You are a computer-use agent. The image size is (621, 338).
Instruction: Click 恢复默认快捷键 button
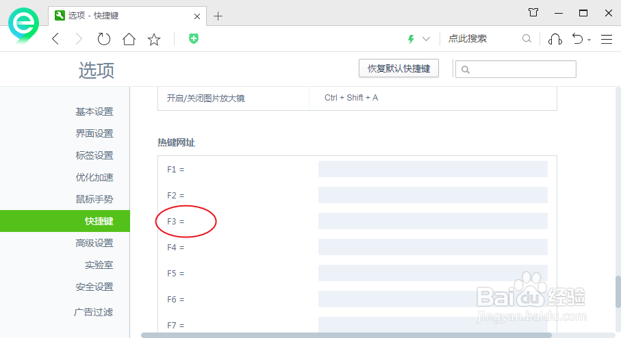pos(398,68)
